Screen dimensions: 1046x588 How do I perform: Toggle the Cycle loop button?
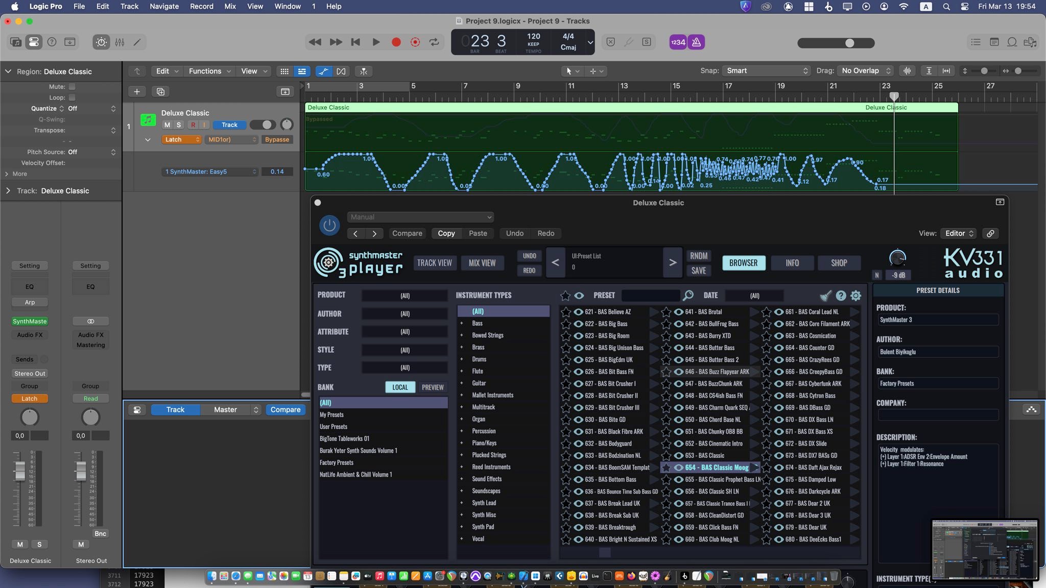[x=434, y=42]
